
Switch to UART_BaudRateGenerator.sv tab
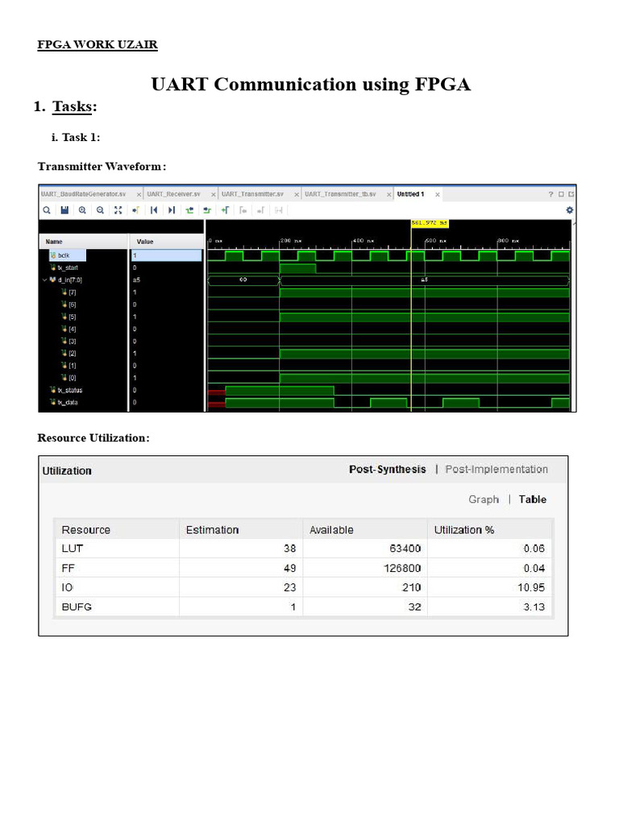(83, 194)
